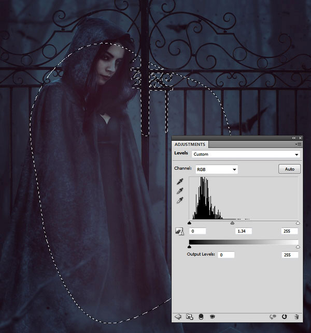The width and height of the screenshot is (311, 333).
Task: Click the input shadow value field 0
Action: [x=197, y=231]
